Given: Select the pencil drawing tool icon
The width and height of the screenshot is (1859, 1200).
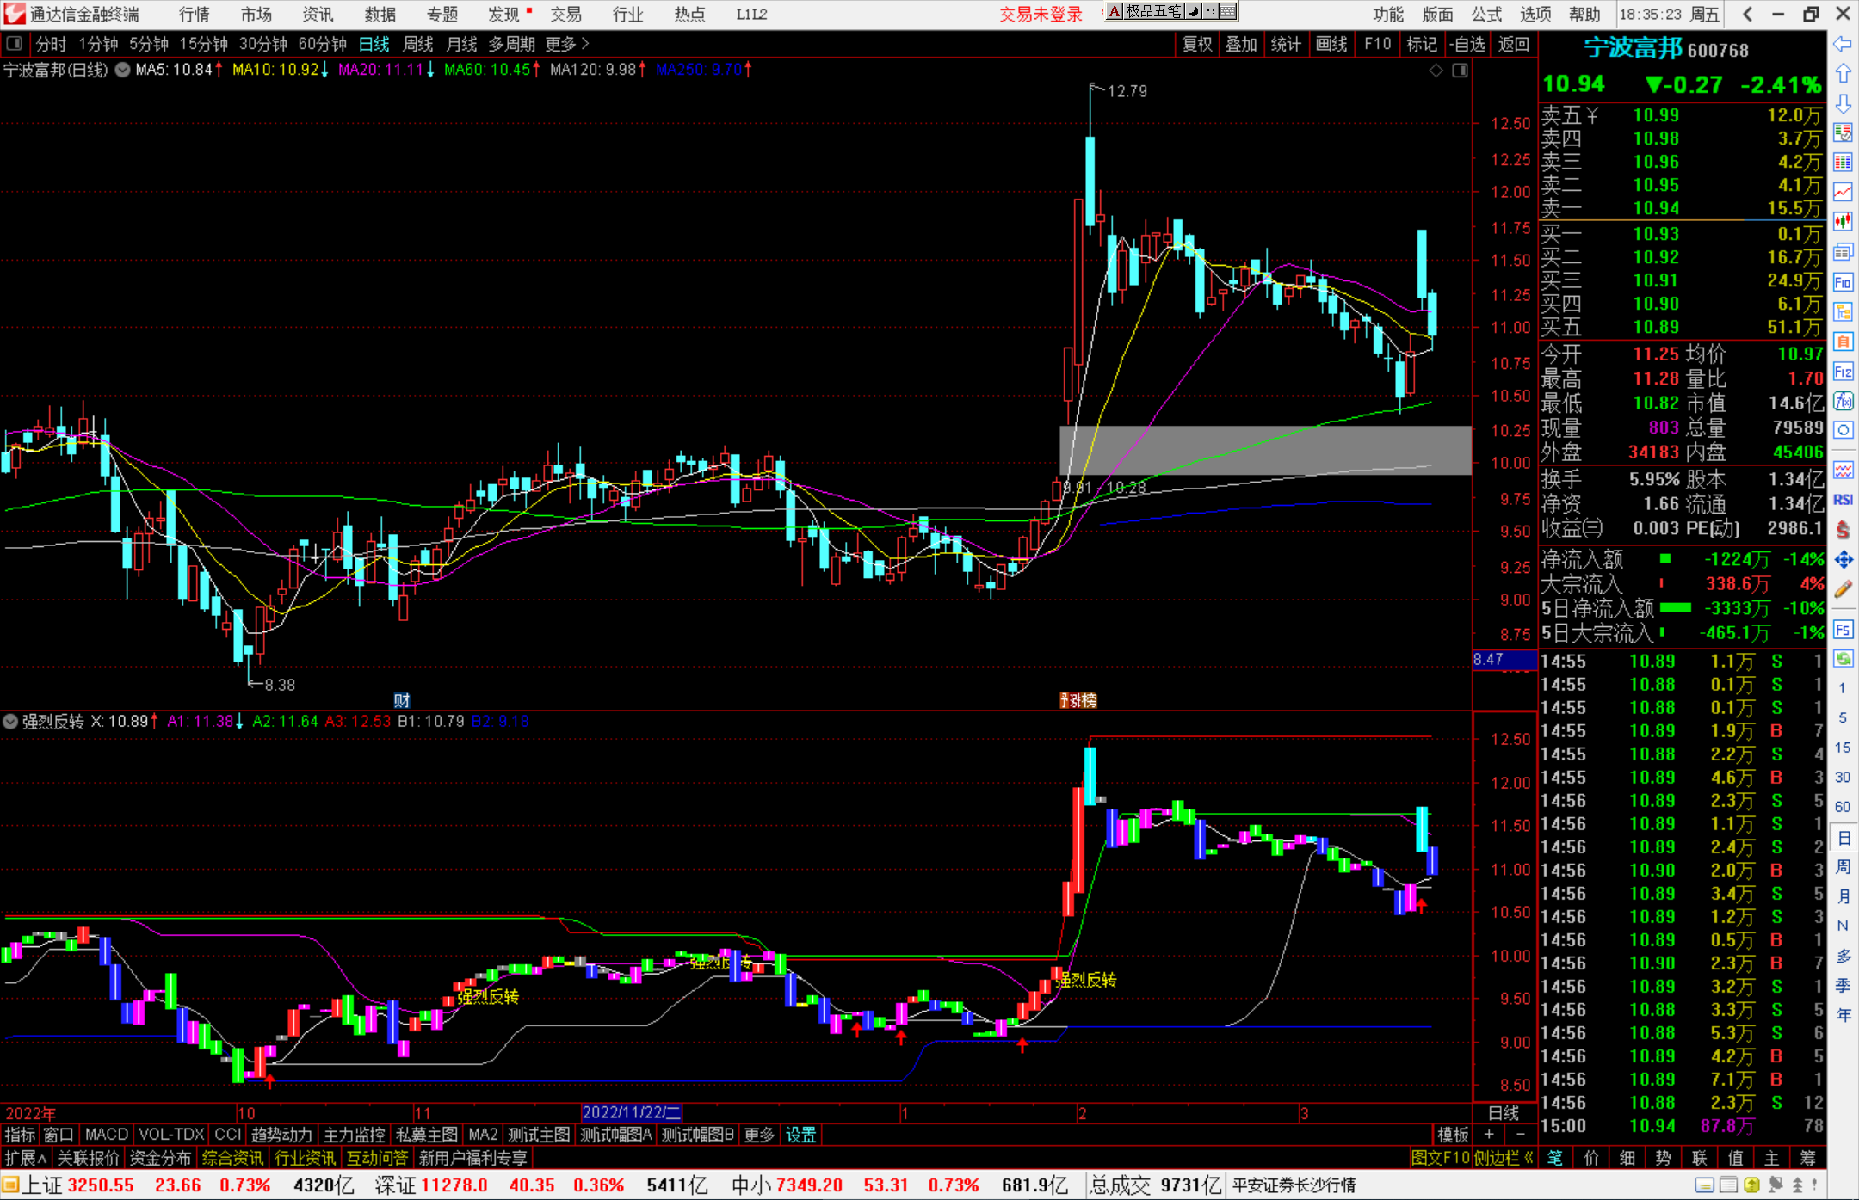Looking at the screenshot, I should point(1843,589).
